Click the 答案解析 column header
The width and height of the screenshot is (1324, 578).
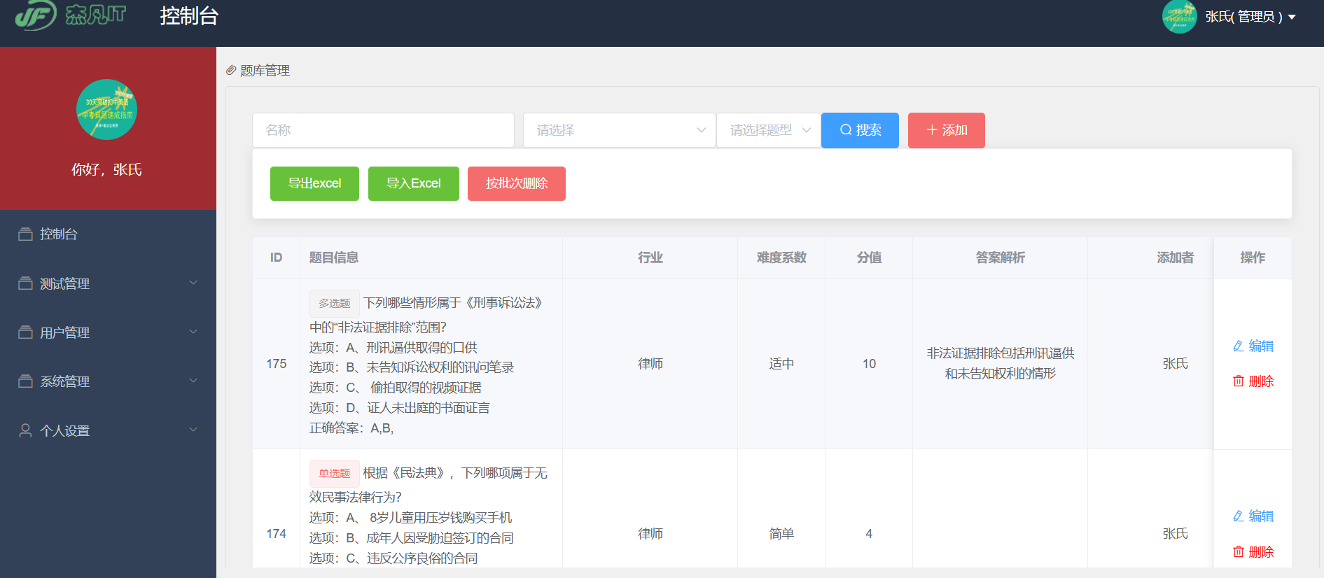click(x=1001, y=258)
